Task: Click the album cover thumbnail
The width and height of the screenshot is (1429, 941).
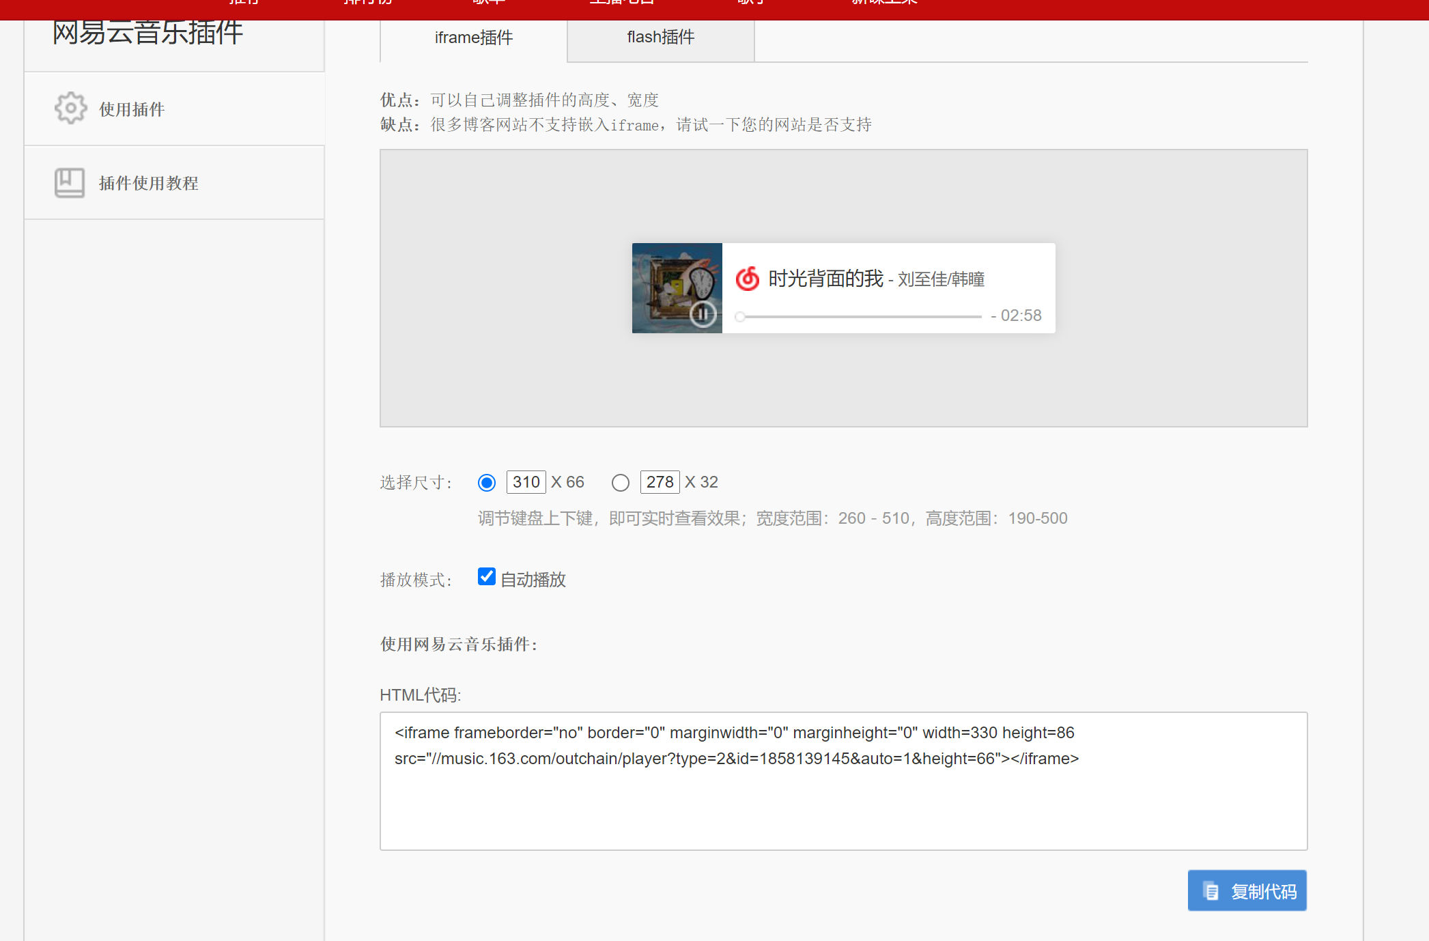Action: tap(677, 288)
